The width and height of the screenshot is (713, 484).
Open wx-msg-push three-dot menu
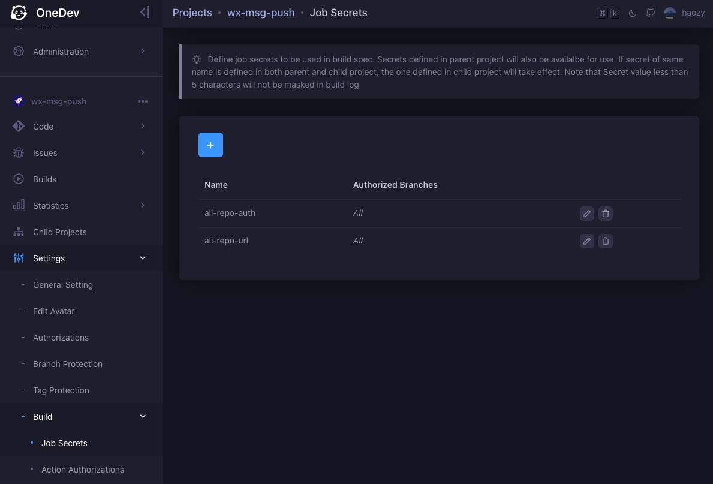pyautogui.click(x=143, y=101)
